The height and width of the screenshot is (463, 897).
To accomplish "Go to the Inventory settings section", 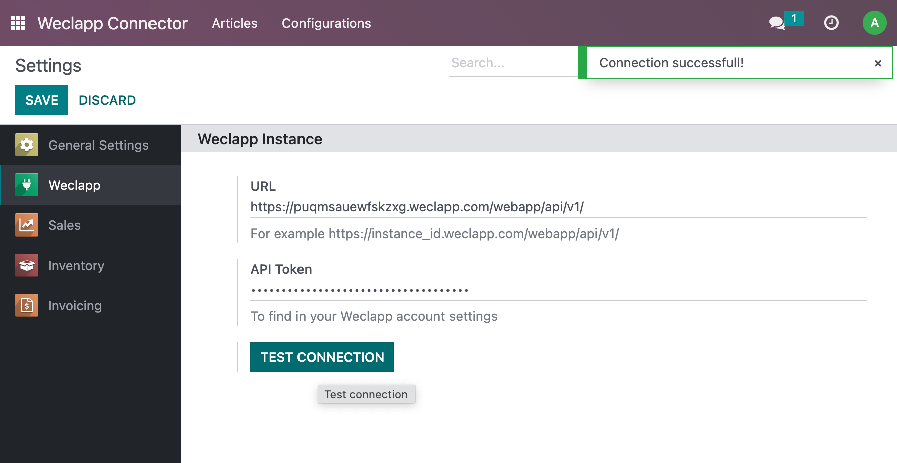I will coord(90,265).
